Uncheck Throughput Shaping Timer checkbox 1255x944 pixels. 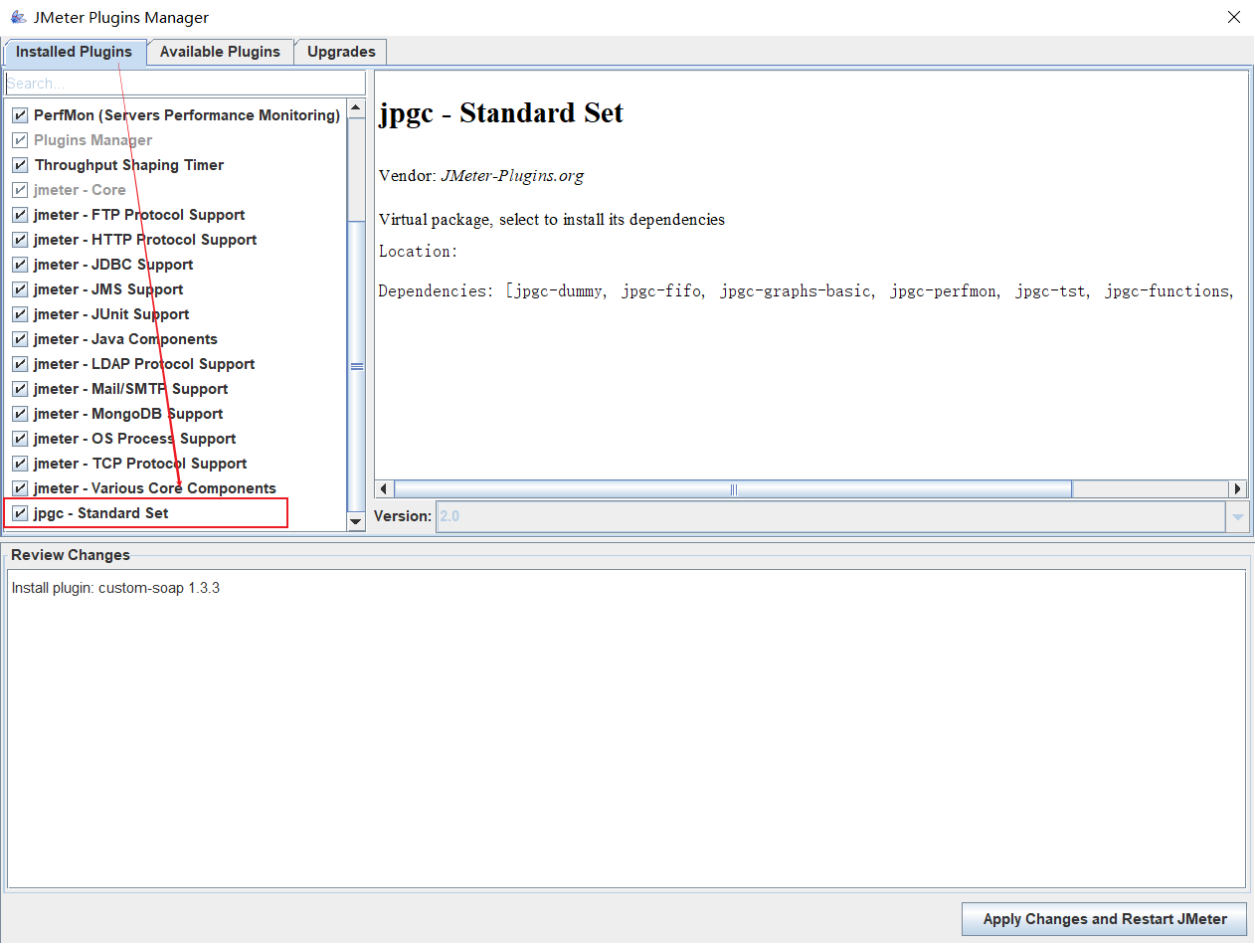point(20,165)
